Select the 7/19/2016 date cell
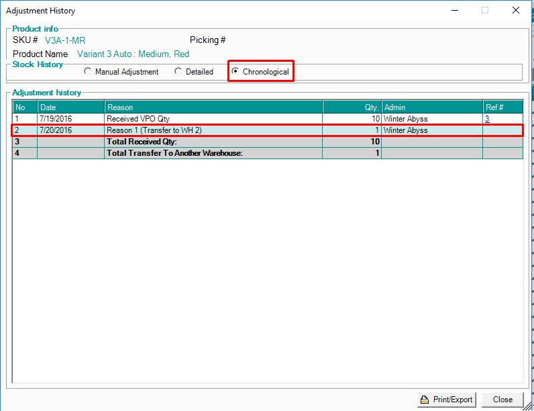Image resolution: width=534 pixels, height=411 pixels. pyautogui.click(x=71, y=119)
